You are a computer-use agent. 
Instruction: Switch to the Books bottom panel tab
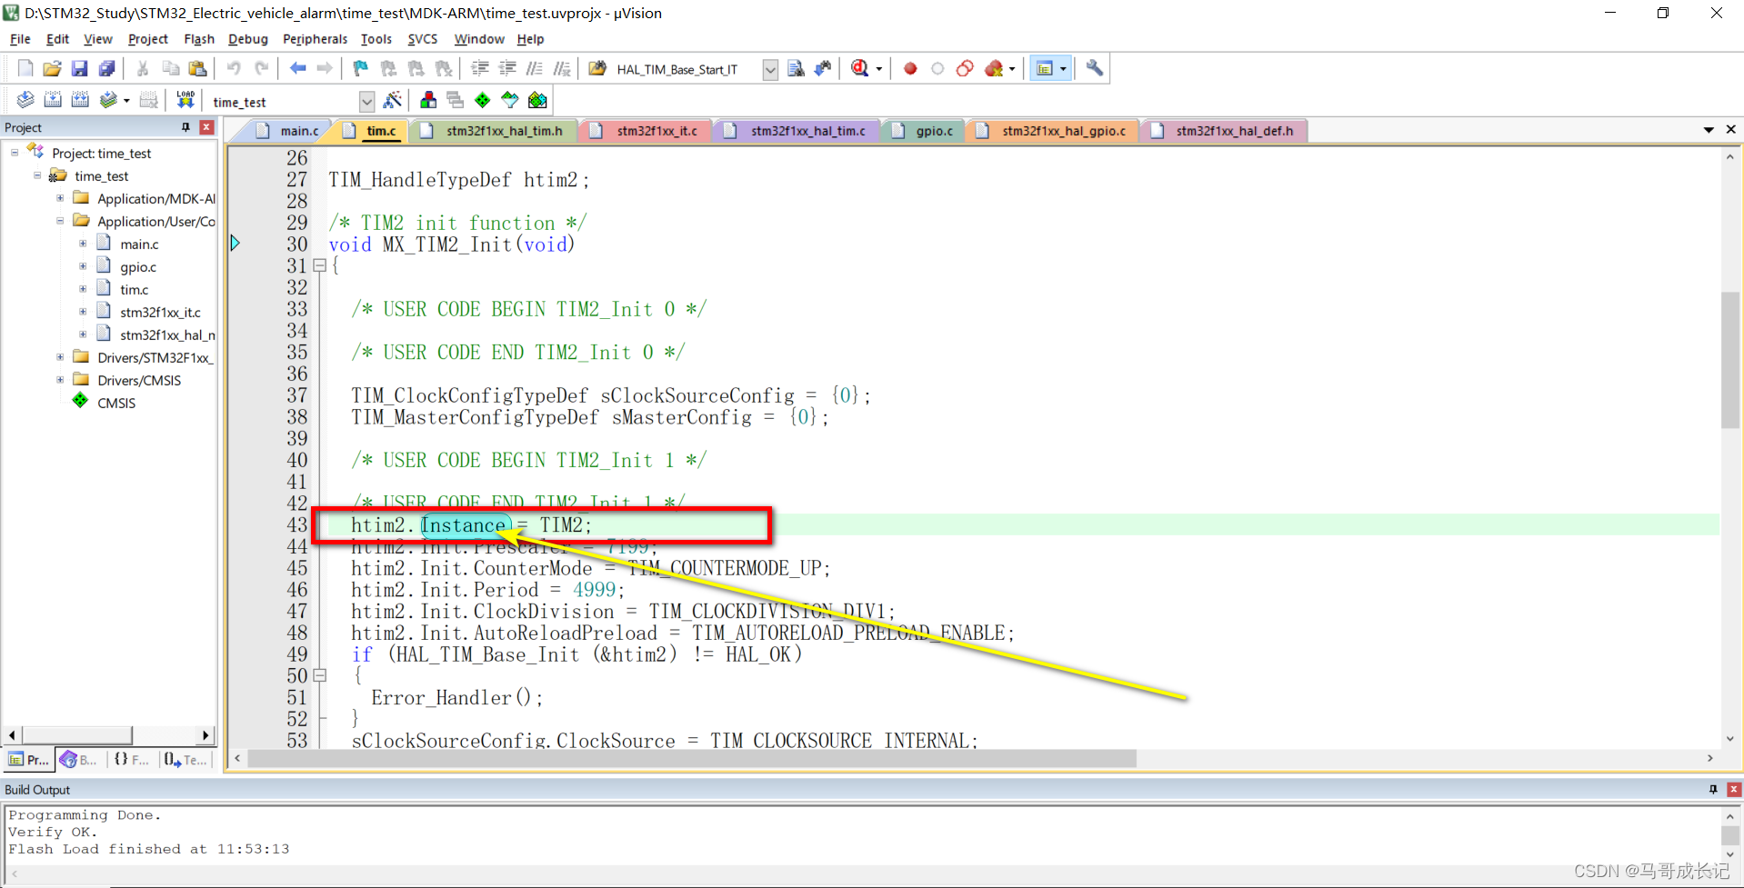pyautogui.click(x=79, y=760)
